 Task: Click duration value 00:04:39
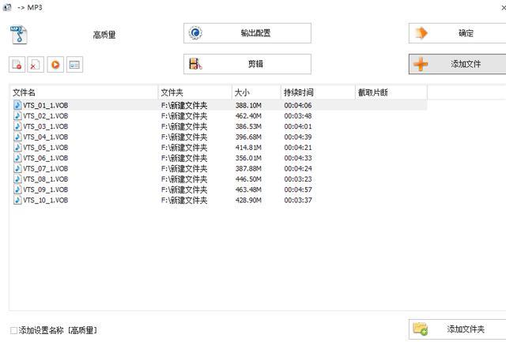pyautogui.click(x=298, y=137)
